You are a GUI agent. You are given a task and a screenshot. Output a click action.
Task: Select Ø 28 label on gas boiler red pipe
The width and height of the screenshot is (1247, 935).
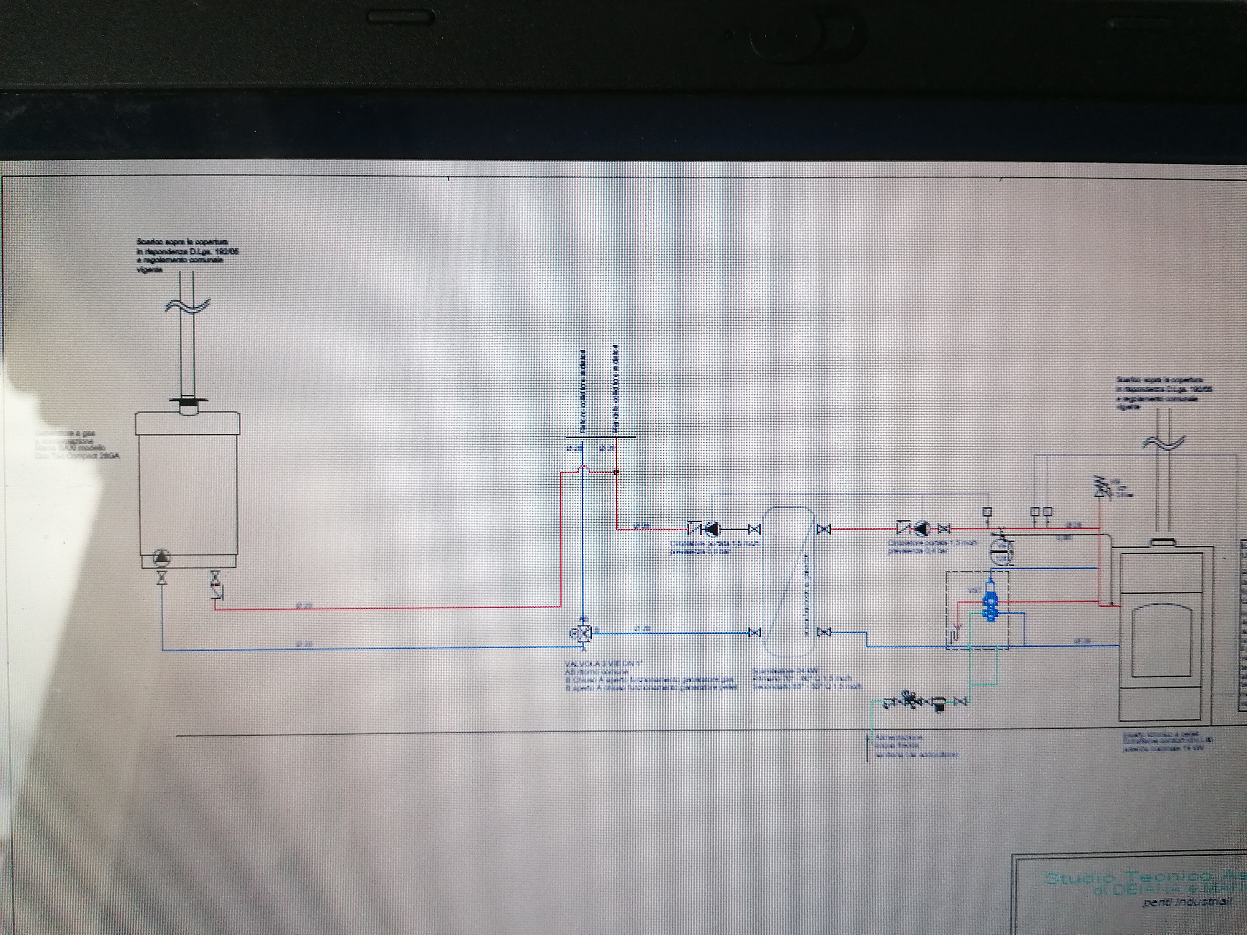[305, 606]
